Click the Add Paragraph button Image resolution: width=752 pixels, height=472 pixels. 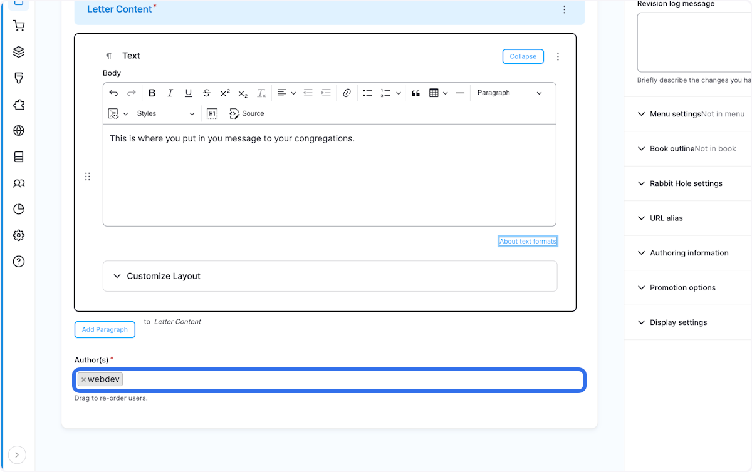(x=104, y=329)
